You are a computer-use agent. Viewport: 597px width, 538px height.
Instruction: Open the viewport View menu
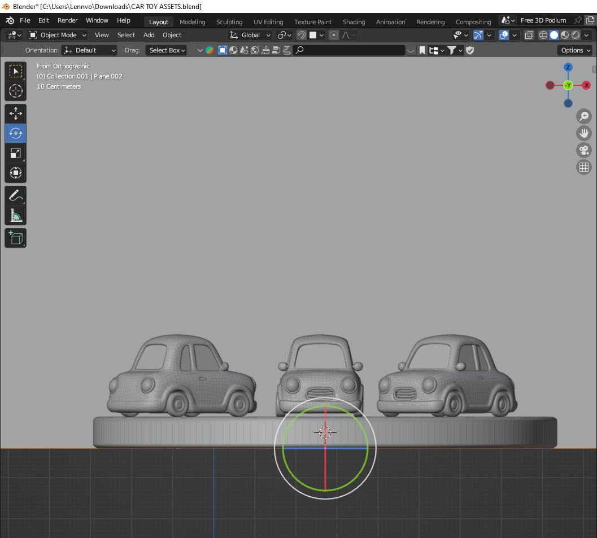[x=102, y=35]
